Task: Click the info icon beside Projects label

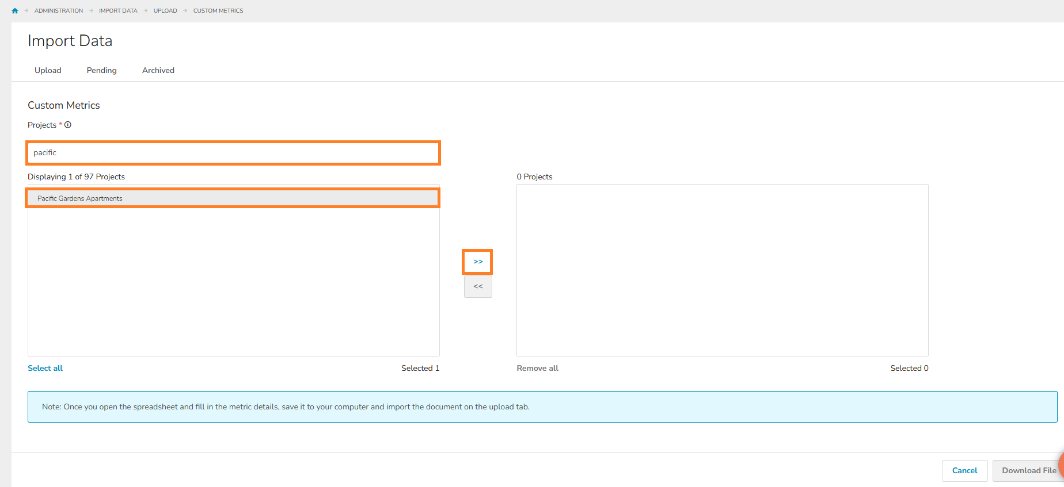Action: (68, 125)
